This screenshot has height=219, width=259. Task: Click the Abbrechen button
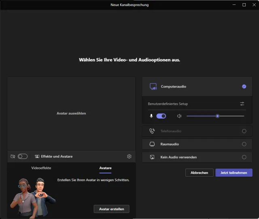(199, 173)
